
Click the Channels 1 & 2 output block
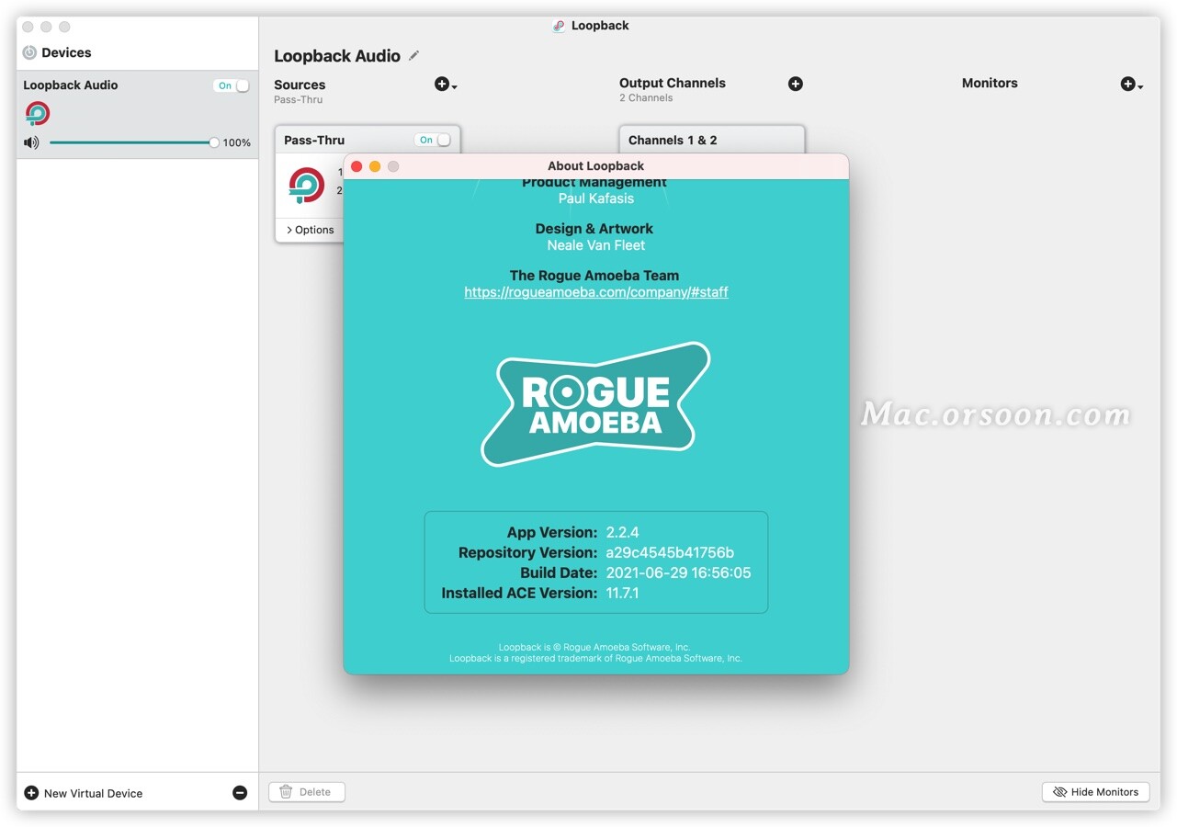point(712,140)
